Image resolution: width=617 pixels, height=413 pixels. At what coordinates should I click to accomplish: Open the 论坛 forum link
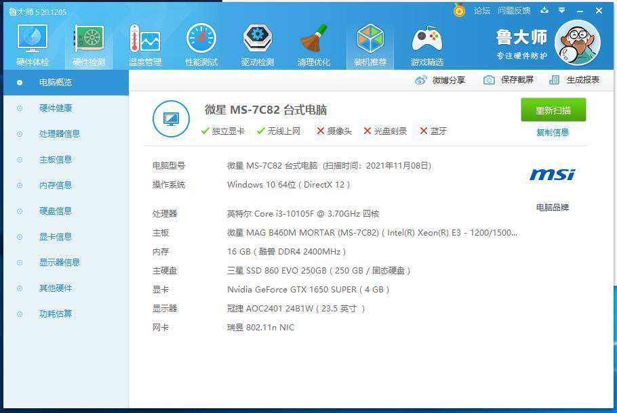pyautogui.click(x=481, y=10)
